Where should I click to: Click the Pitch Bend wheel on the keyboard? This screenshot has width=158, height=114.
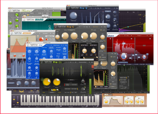click(14, 99)
